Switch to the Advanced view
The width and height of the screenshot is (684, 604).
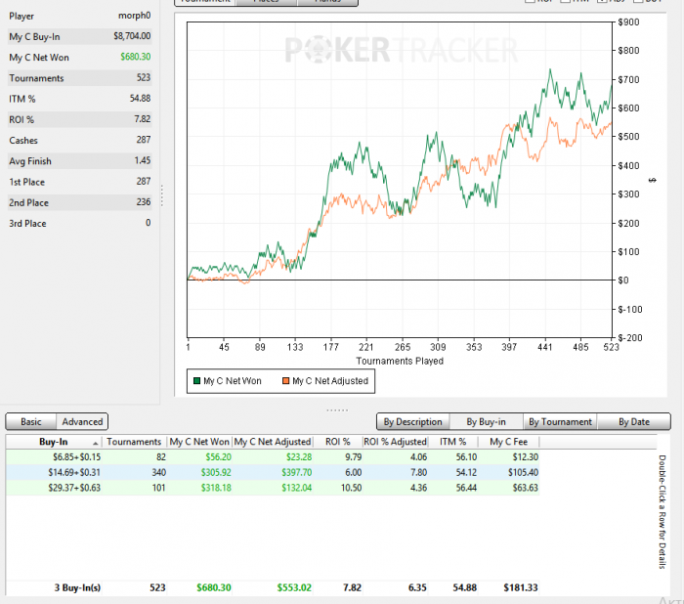coord(82,422)
